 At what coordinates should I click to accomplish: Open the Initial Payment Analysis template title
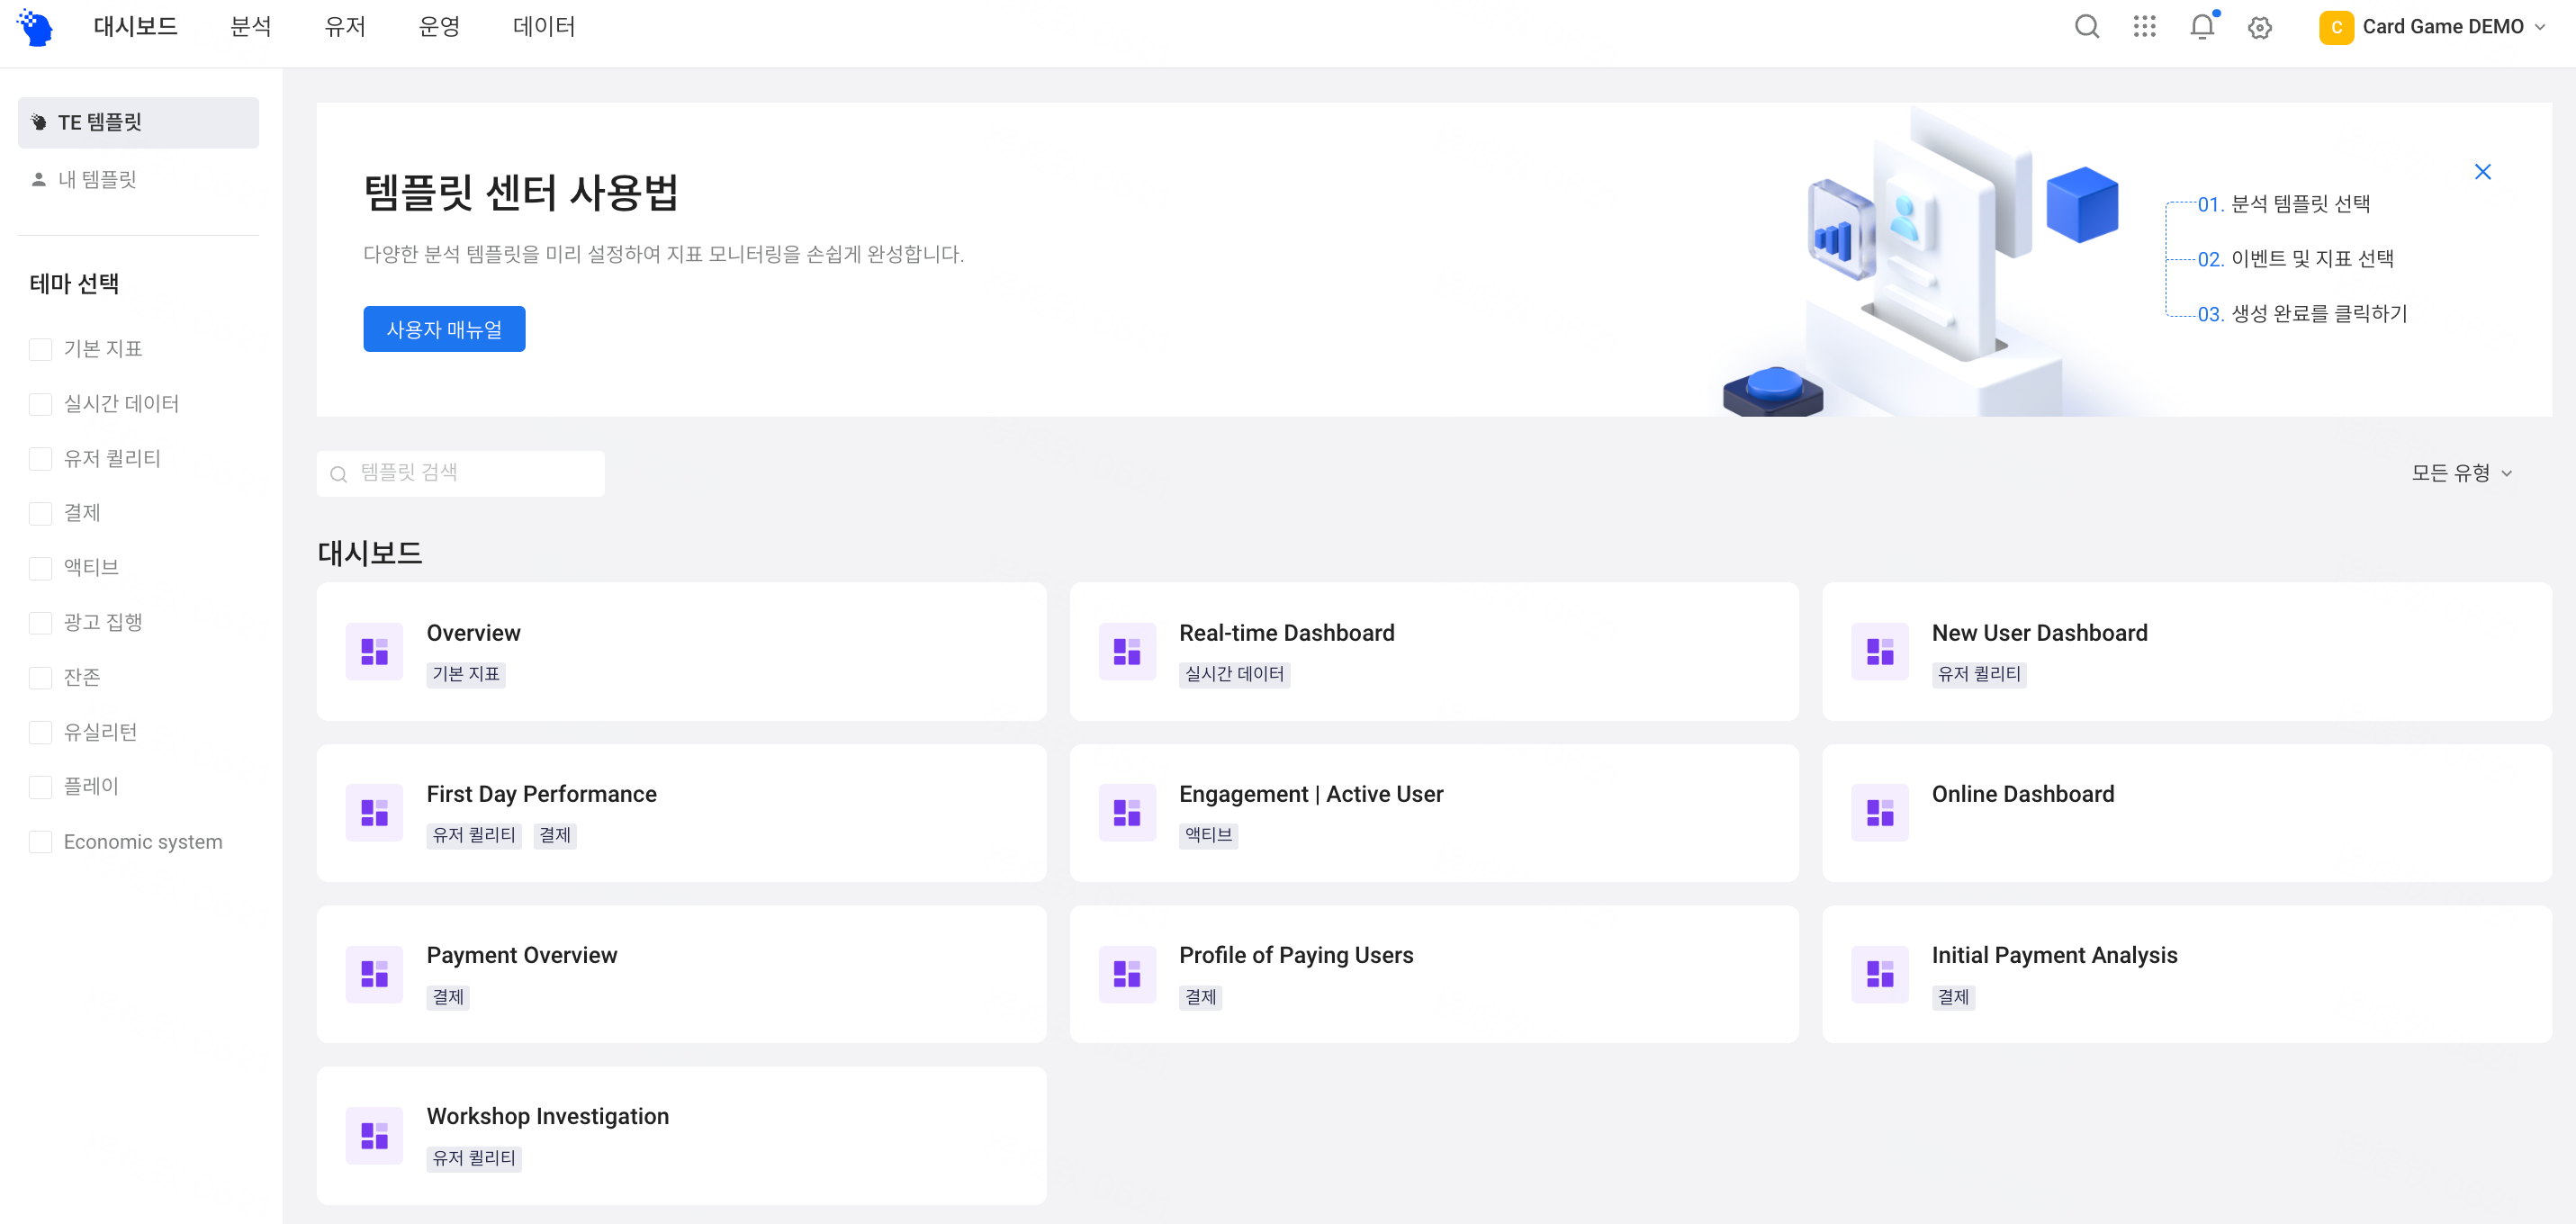[2054, 955]
